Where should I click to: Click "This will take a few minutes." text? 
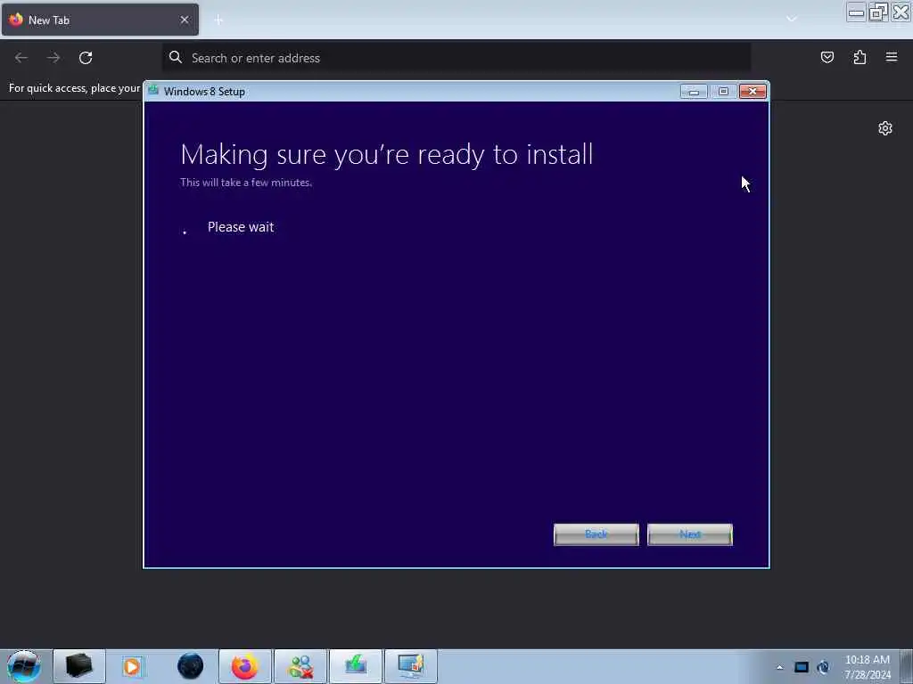coord(246,183)
